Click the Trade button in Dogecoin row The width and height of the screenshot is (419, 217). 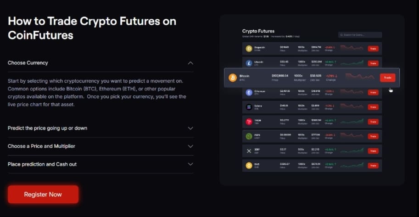click(373, 48)
